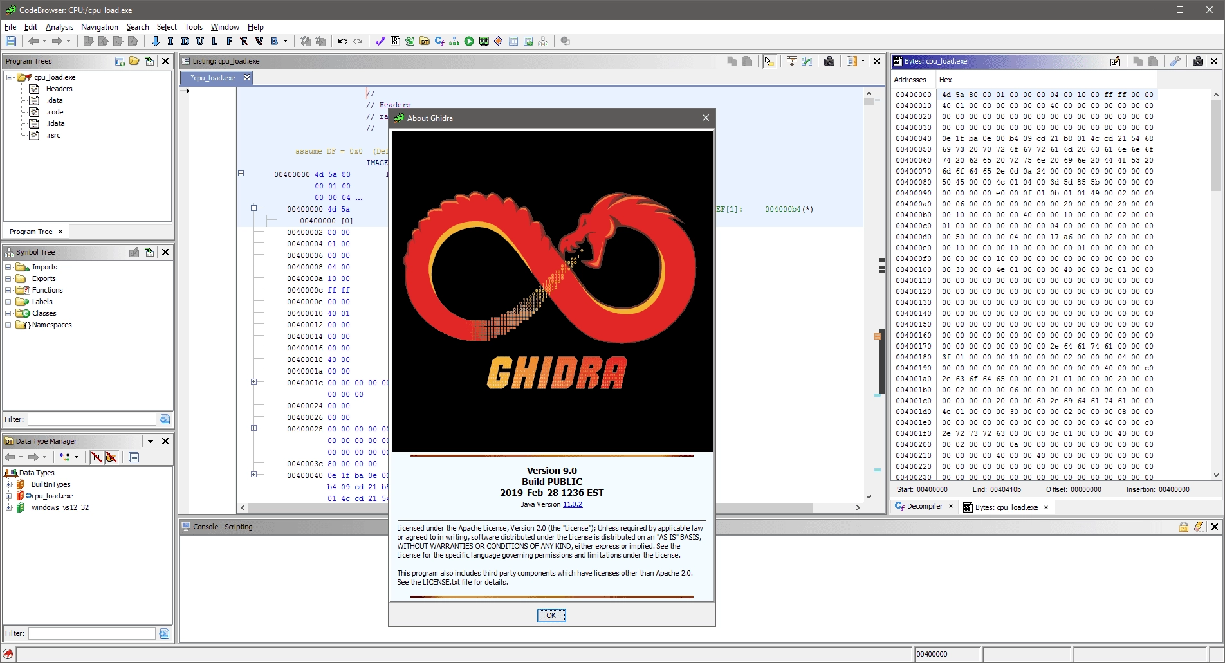Viewport: 1225px width, 663px height.
Task: Close the Program Tree tab
Action: (x=60, y=232)
